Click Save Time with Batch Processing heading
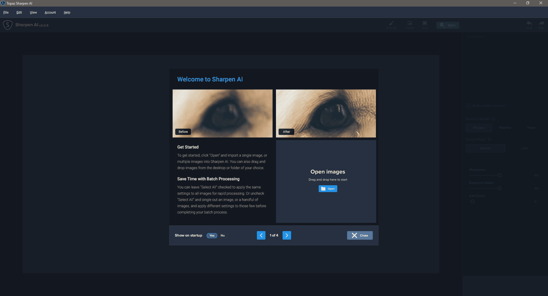Image resolution: width=548 pixels, height=296 pixels. coord(208,179)
